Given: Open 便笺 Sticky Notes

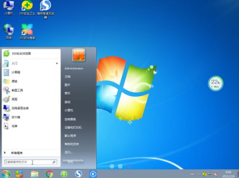Looking at the screenshot, I should tap(31, 81).
